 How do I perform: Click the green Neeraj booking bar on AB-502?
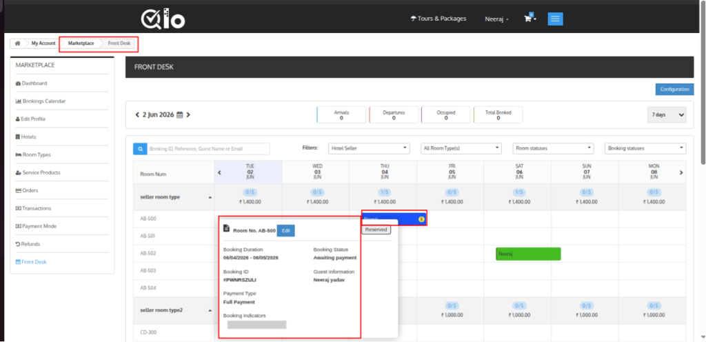528,254
